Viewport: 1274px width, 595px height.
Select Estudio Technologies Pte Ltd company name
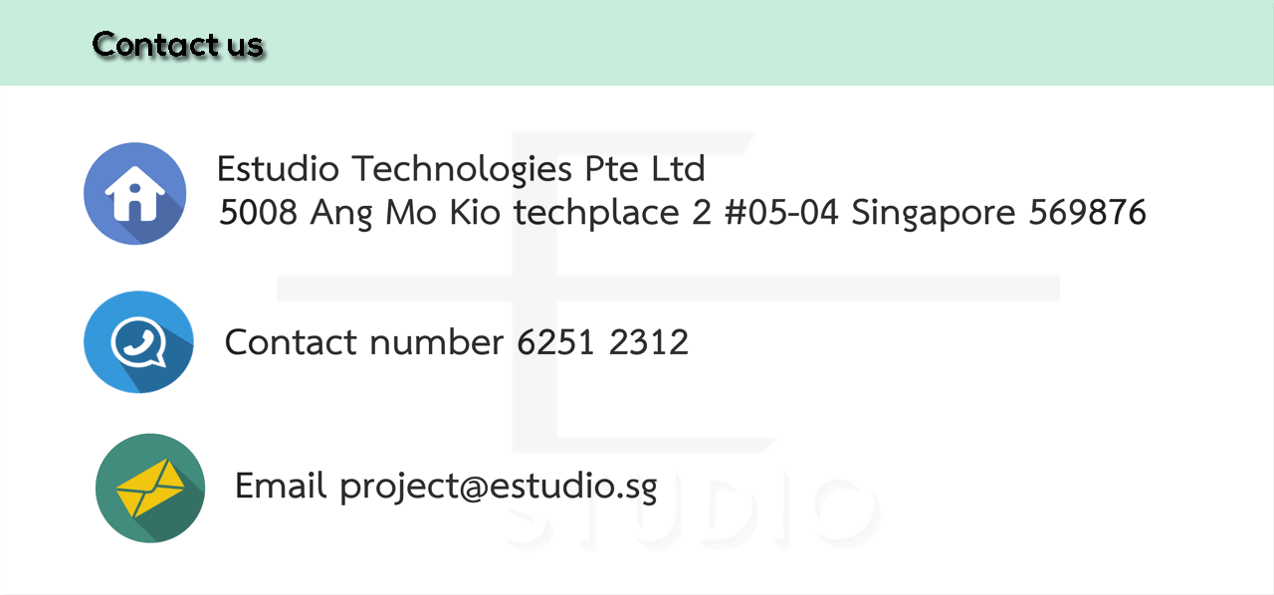(461, 169)
